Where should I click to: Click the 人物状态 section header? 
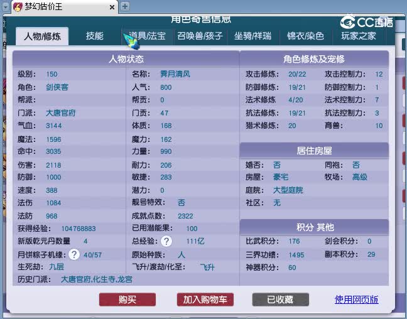126,59
